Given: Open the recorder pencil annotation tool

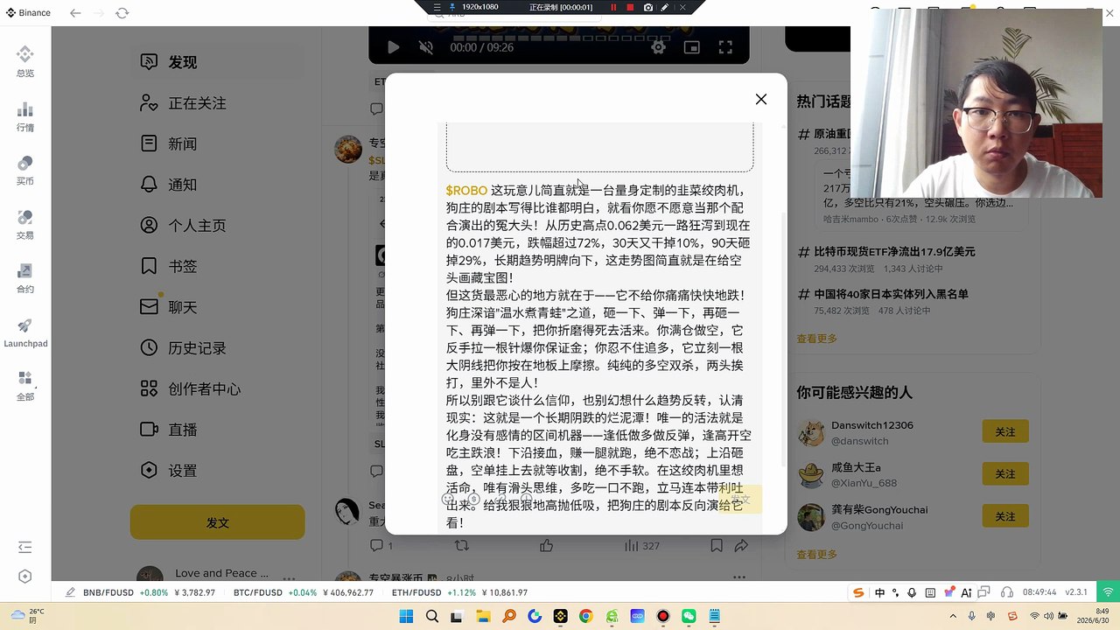Looking at the screenshot, I should [x=665, y=7].
